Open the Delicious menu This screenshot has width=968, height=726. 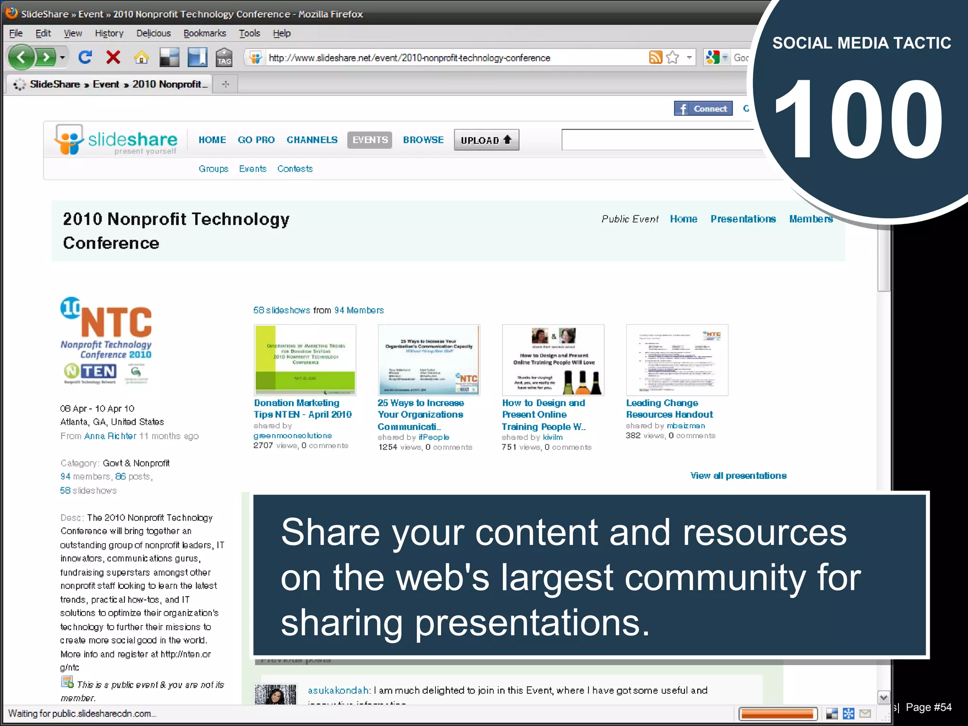[154, 33]
